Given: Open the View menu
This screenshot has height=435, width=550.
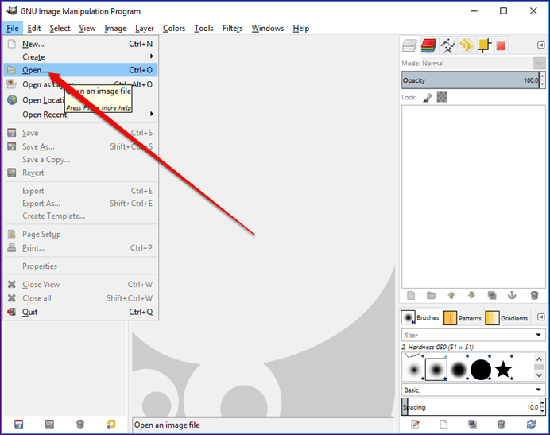Looking at the screenshot, I should 87,28.
